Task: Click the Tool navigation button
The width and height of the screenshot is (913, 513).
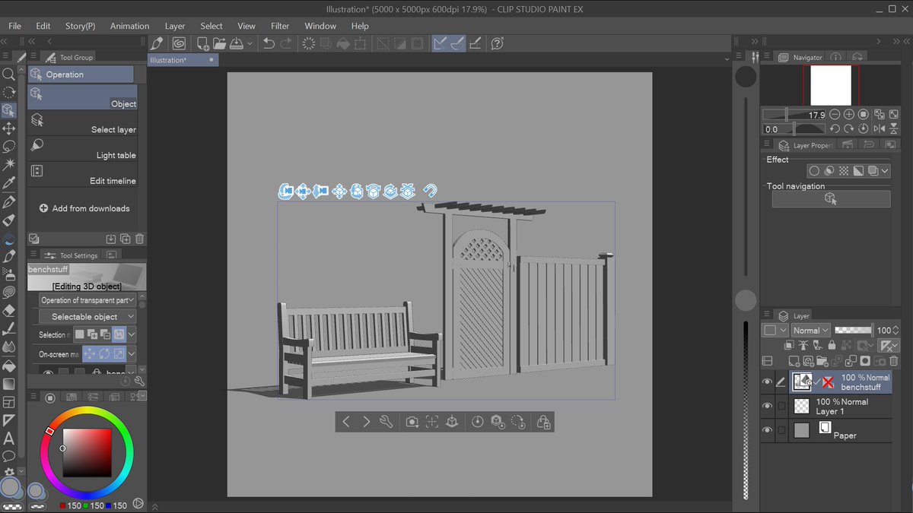Action: coord(831,198)
